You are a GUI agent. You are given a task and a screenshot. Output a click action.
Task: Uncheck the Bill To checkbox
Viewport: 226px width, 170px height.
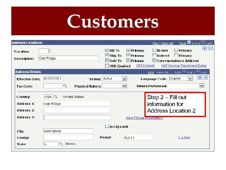[107, 50]
